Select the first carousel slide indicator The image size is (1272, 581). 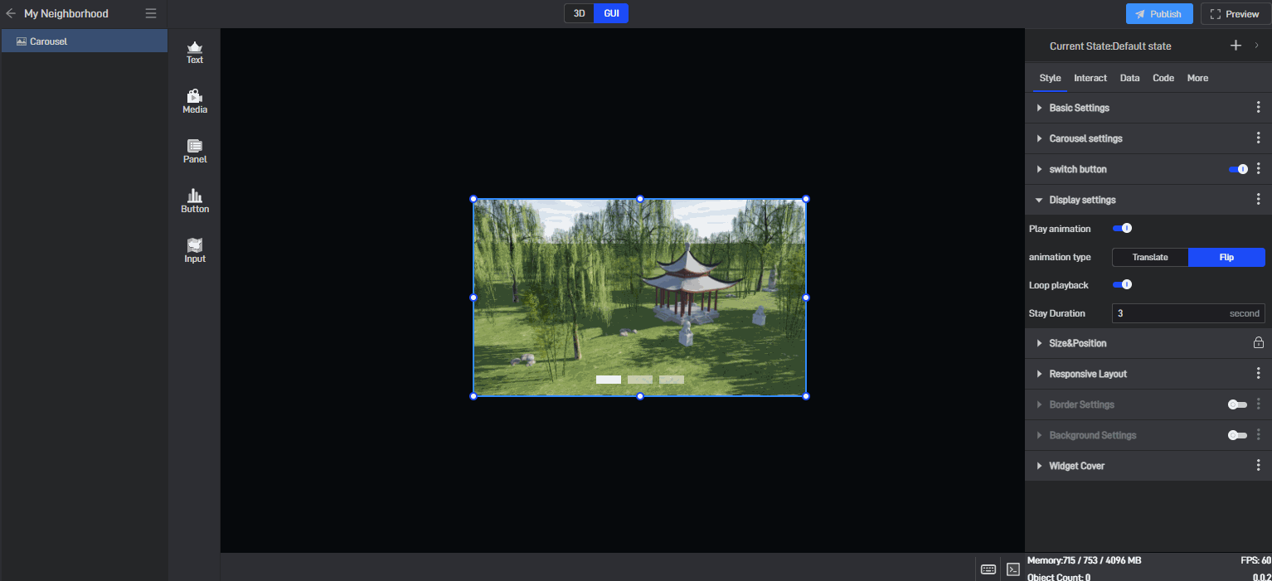tap(609, 380)
